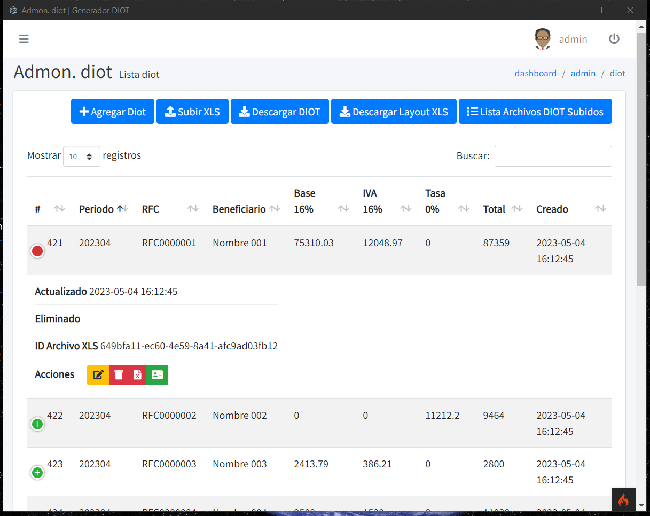Viewport: 650px width, 516px height.
Task: Click the admin user avatar
Action: click(x=543, y=39)
